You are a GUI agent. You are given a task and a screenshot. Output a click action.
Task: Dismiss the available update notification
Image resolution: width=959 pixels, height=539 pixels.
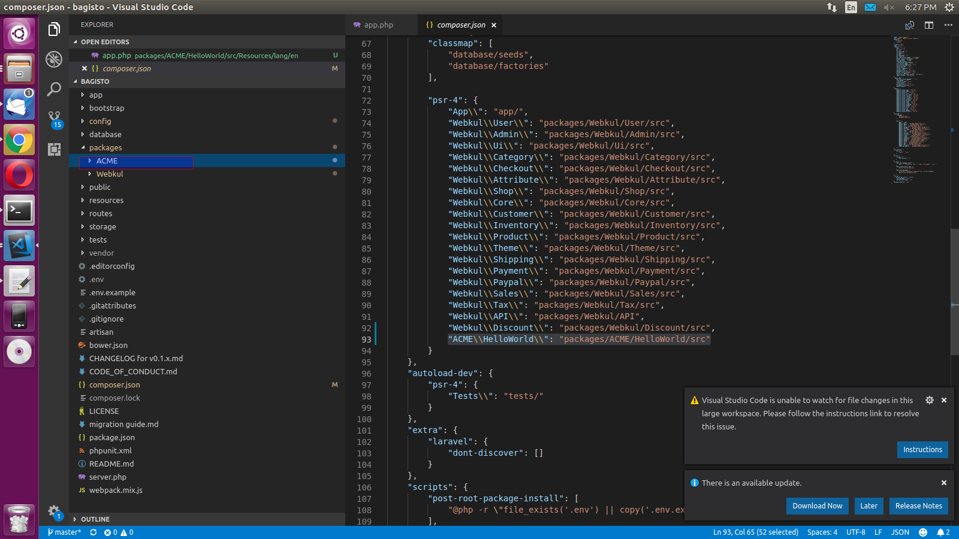click(944, 483)
